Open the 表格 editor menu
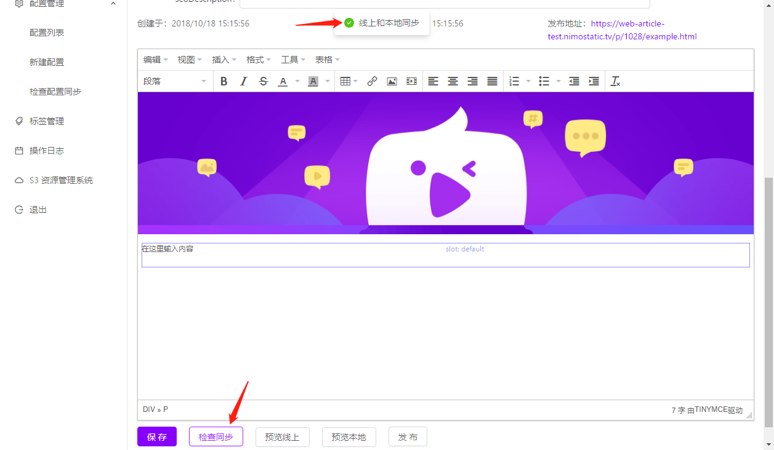Viewport: 774px width, 450px height. tap(328, 60)
